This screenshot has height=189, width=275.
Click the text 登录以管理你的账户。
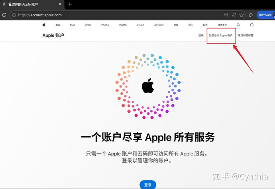(147, 161)
